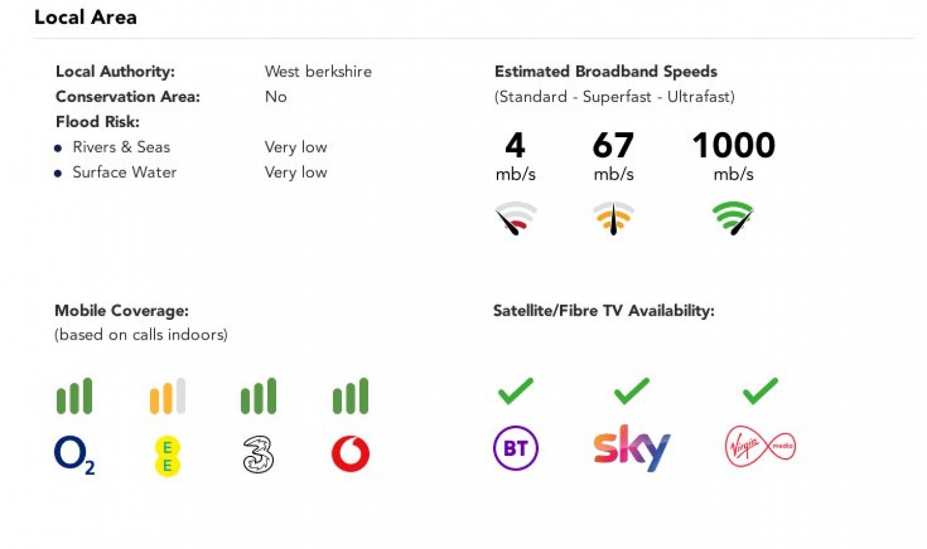Viewport: 927px width, 549px height.
Task: Click the West berkshire local authority value
Action: point(318,72)
